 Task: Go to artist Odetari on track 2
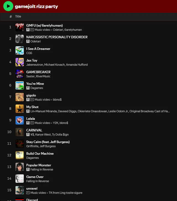tap(36, 41)
